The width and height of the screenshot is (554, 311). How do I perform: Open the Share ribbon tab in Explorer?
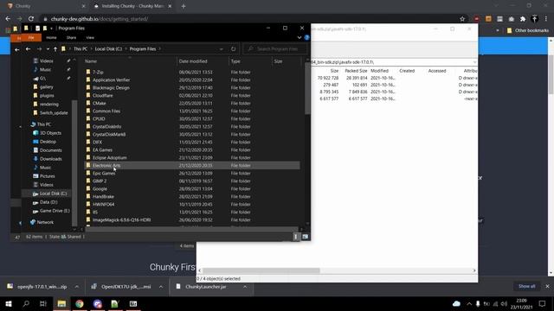[71, 37]
